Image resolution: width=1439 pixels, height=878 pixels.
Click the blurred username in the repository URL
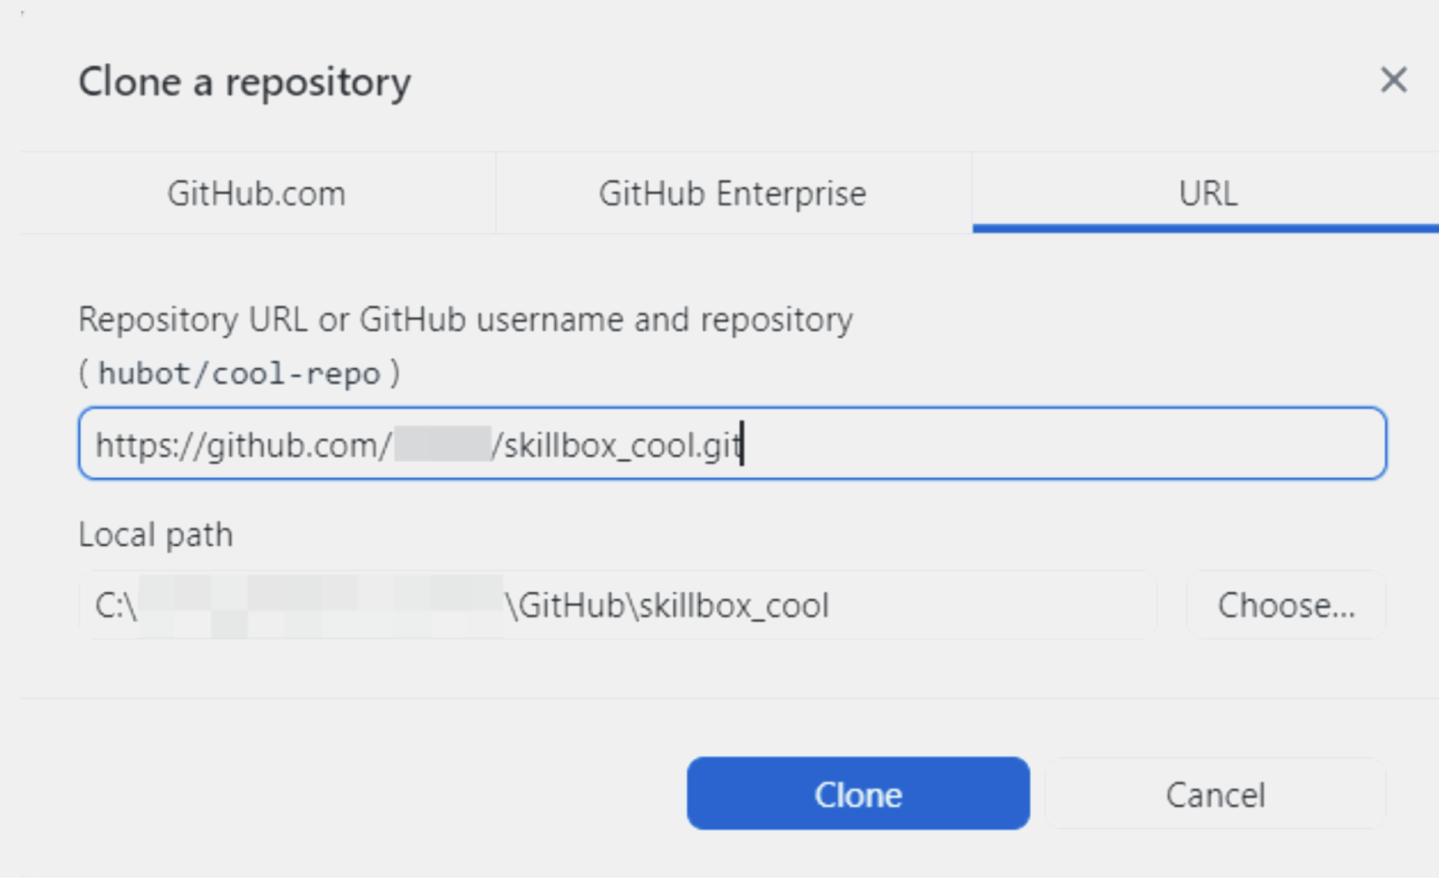tap(442, 445)
